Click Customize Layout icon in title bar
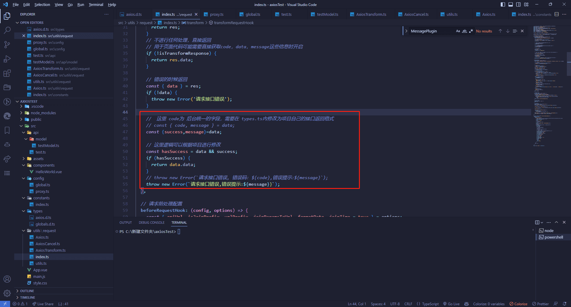Viewport: 571px width, 307px height. (x=526, y=4)
